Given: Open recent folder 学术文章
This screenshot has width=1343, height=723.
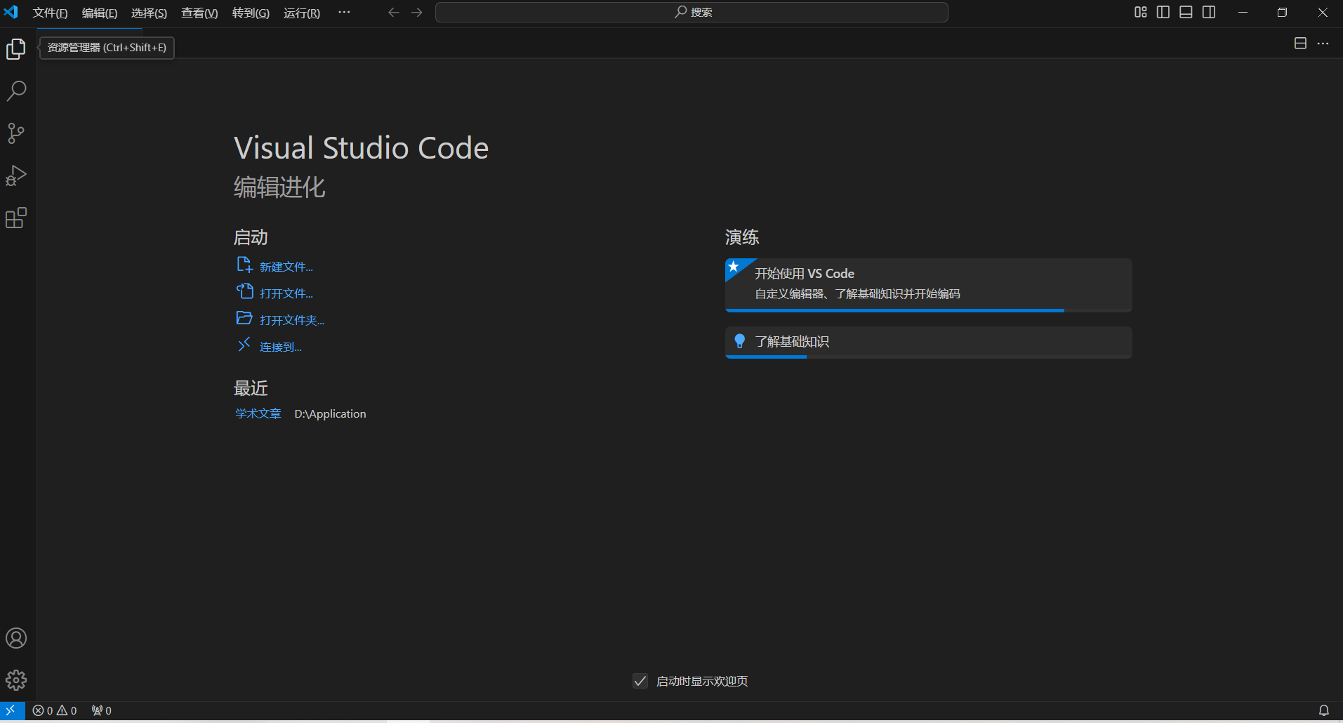Looking at the screenshot, I should point(258,414).
